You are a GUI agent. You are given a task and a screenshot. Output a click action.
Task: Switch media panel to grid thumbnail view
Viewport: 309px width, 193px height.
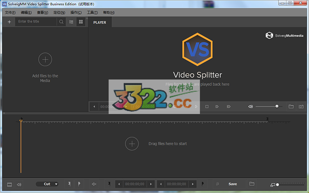(81, 22)
